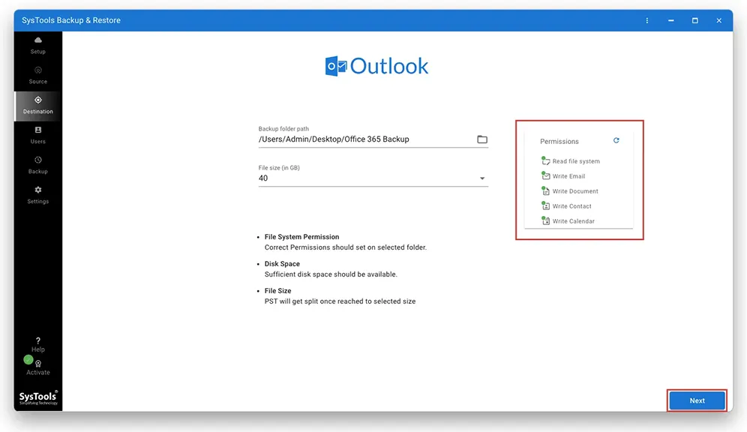Minimize the SysTools window
The width and height of the screenshot is (747, 432).
[670, 20]
